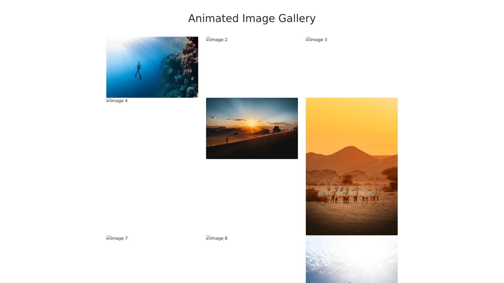504x283 pixels.
Task: Click the 'Image 3' alt text label
Action: [318, 40]
